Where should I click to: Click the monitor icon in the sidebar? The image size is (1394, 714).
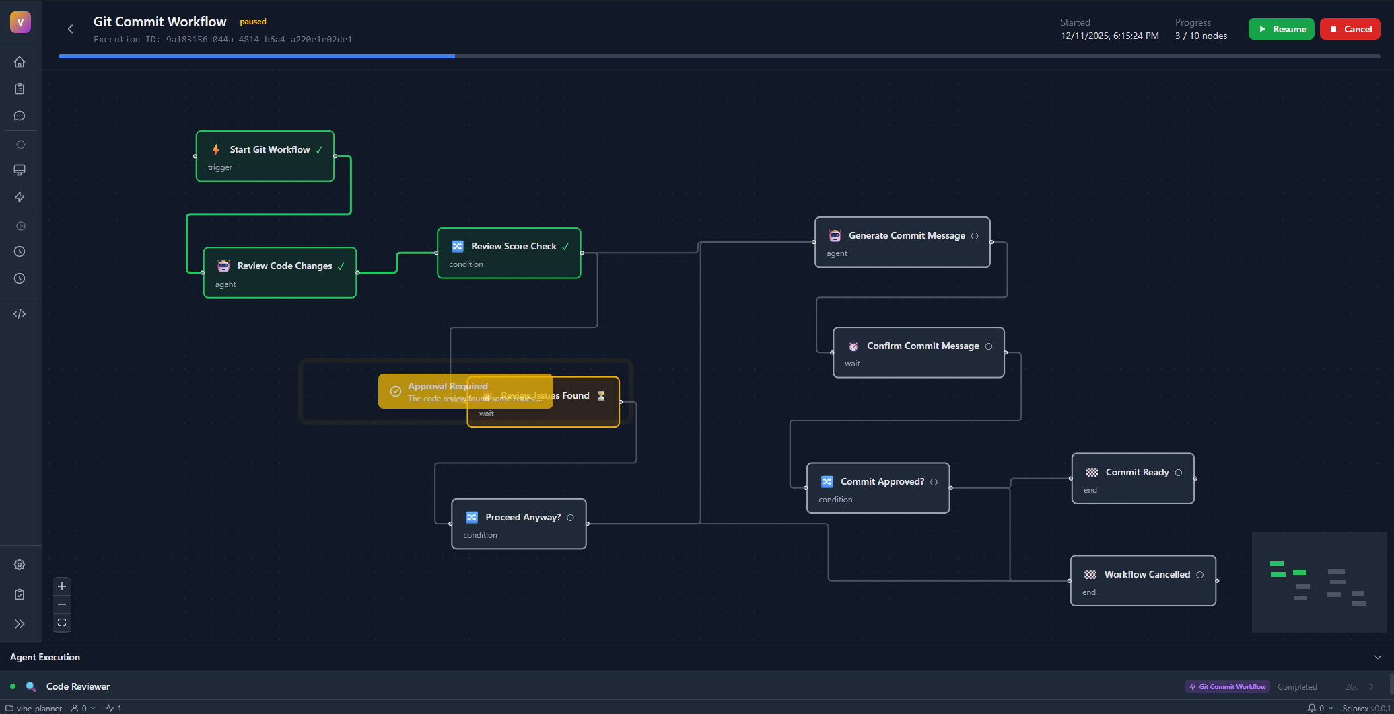point(20,170)
